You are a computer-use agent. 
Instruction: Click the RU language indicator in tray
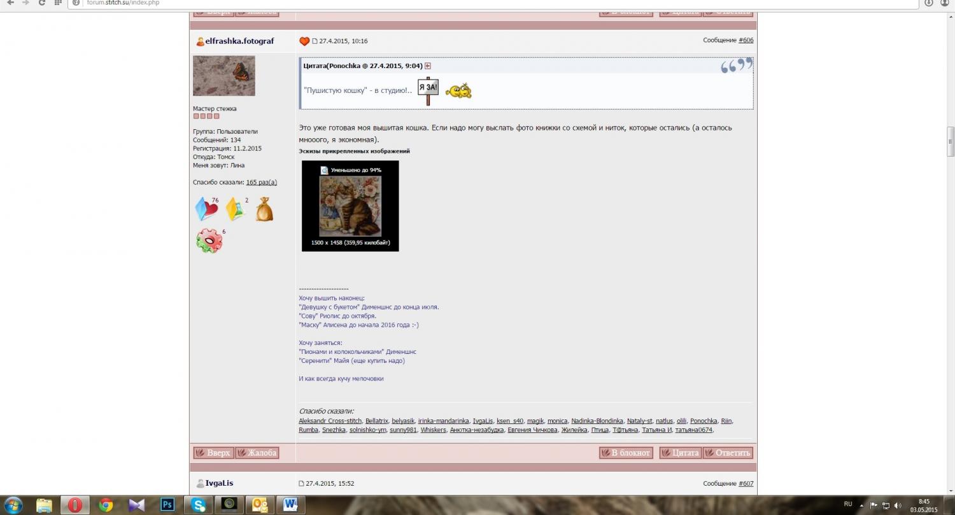[x=847, y=504]
